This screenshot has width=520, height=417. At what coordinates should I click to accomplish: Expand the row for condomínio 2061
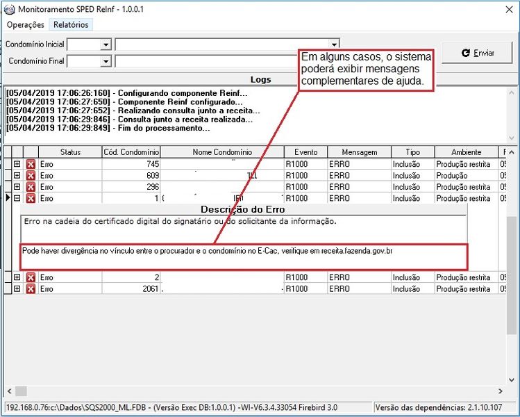click(17, 289)
